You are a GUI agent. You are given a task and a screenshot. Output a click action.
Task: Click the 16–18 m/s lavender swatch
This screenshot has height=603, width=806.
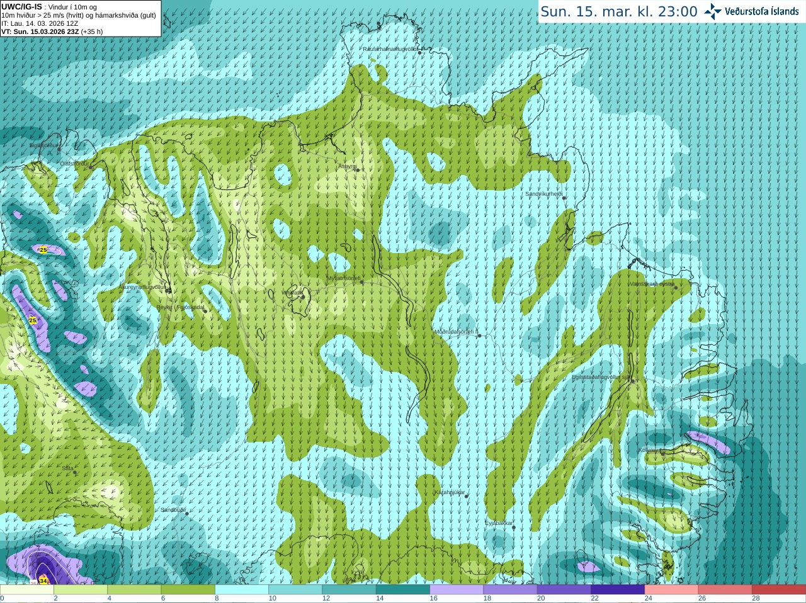[457, 590]
